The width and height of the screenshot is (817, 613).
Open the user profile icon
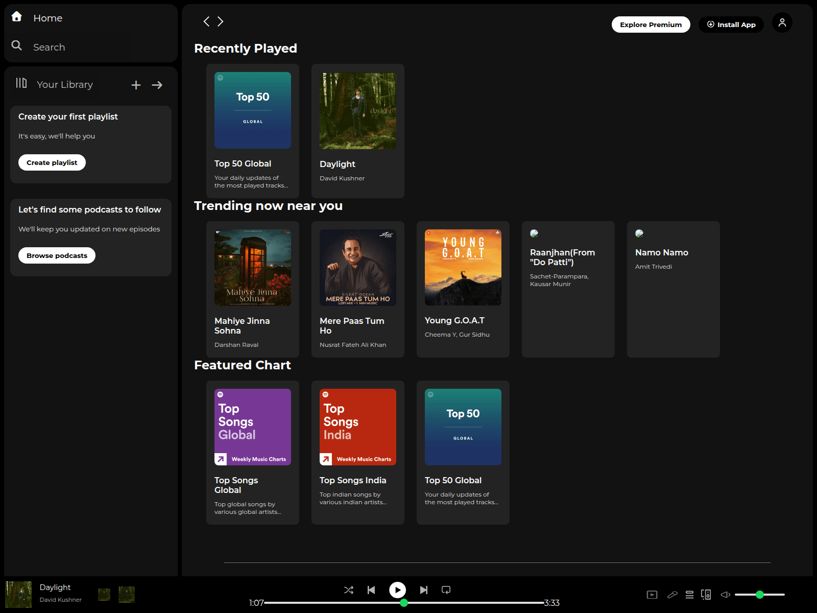[782, 22]
